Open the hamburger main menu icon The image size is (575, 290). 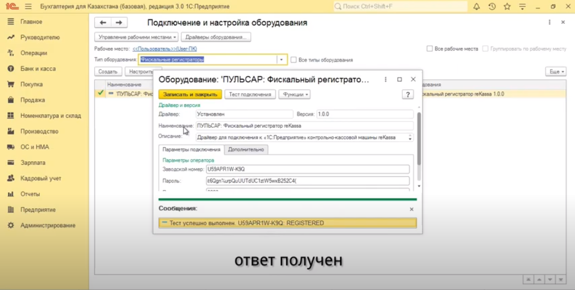click(28, 6)
